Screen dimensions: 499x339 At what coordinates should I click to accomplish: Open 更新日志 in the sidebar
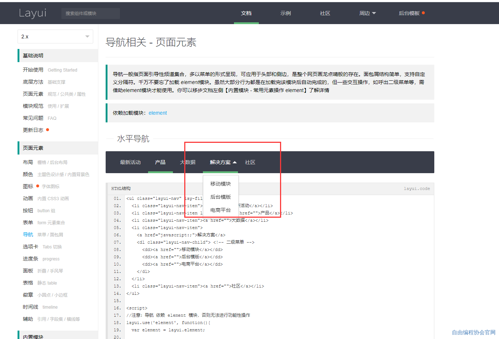pyautogui.click(x=36, y=130)
